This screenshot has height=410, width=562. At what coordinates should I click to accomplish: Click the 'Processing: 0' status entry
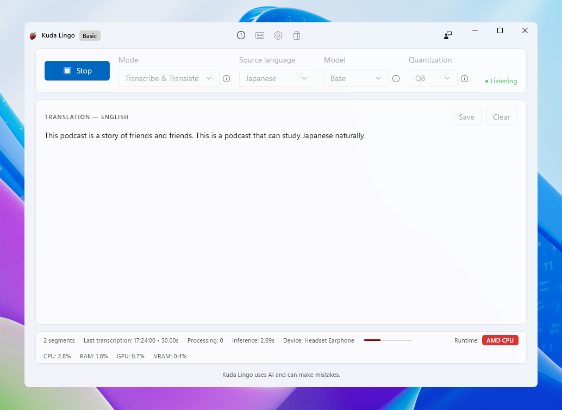click(x=205, y=340)
